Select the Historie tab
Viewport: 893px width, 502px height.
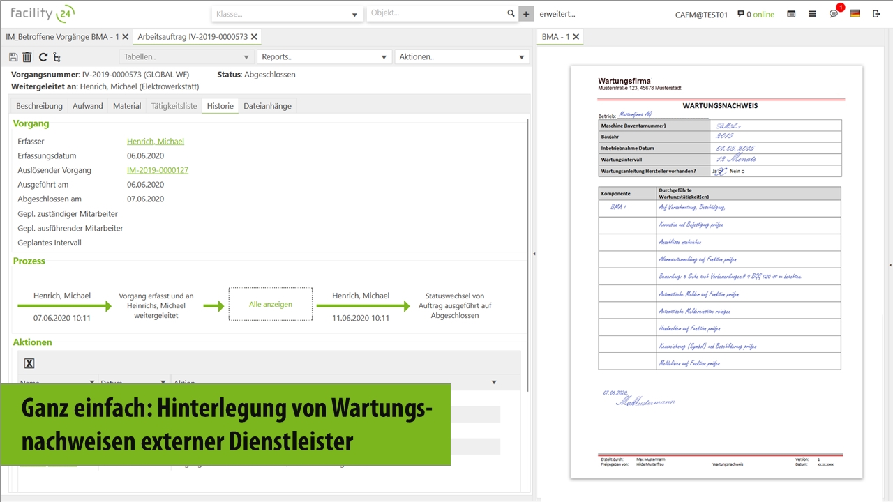coord(220,106)
